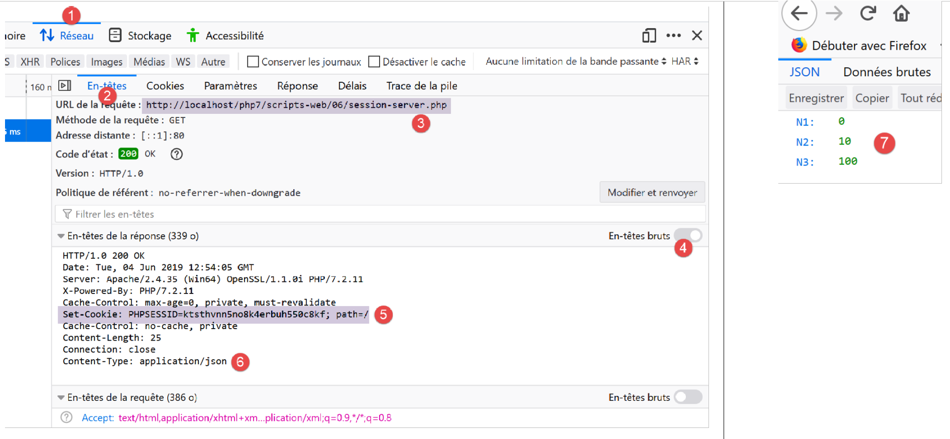Viewport: 950px width, 439px height.
Task: Open the bandwidth throttling dropdown
Action: pyautogui.click(x=576, y=61)
